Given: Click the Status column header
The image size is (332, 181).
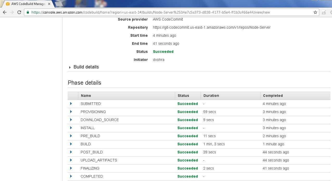Looking at the screenshot, I should tap(188, 96).
